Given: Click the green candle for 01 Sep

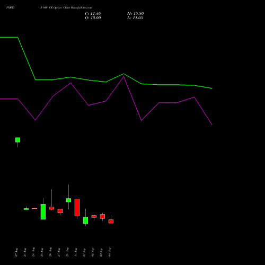Looking at the screenshot, I should [85, 220].
